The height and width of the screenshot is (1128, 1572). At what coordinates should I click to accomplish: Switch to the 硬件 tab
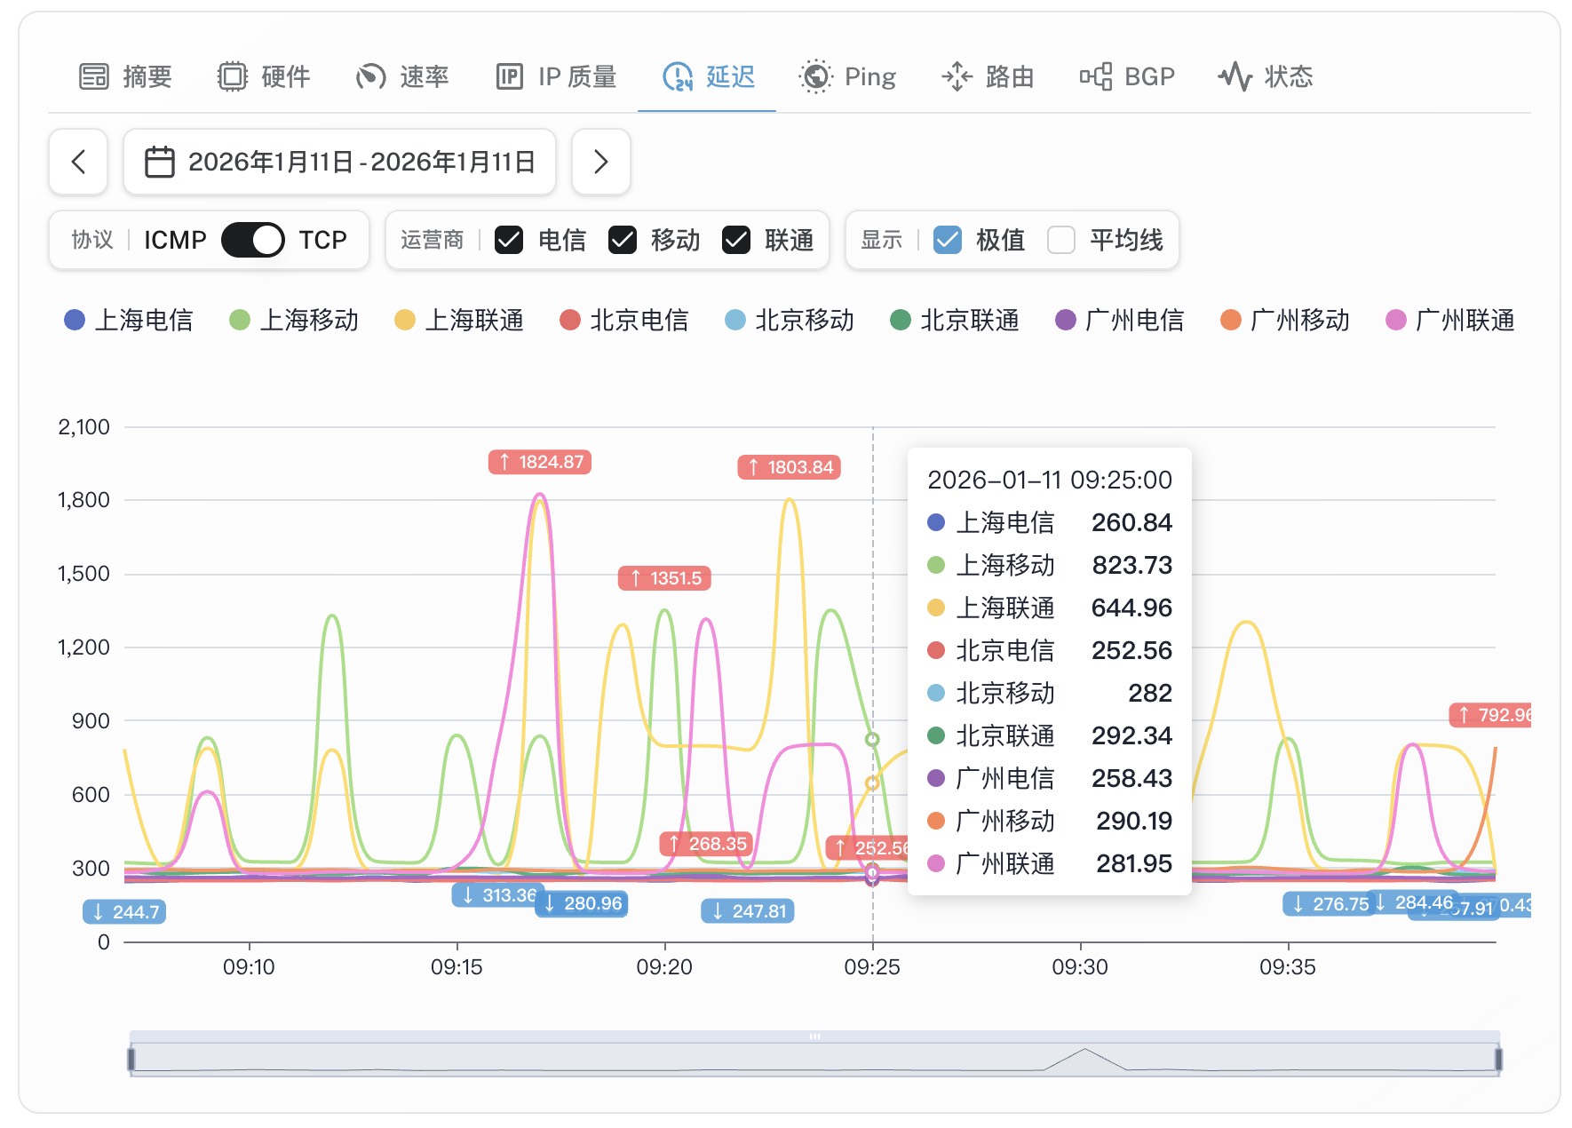click(x=264, y=76)
